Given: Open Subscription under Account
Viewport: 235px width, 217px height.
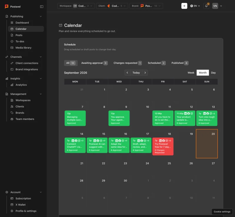Looking at the screenshot, I should click(26, 198).
